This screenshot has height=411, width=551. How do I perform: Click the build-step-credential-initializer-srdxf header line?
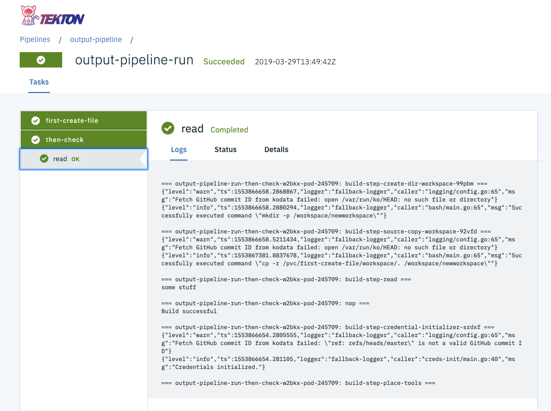(328, 327)
